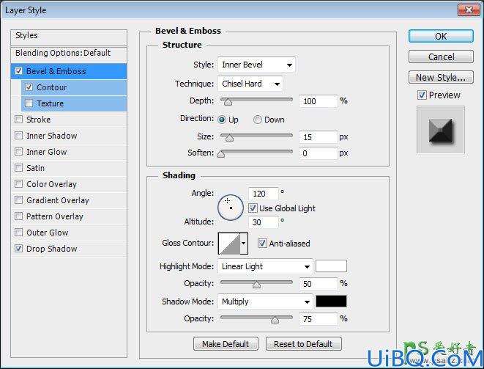Select the Up direction radio button
Viewport: 484px width, 369px height.
click(x=222, y=120)
